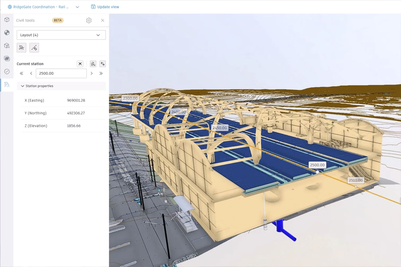Viewport: 401px width, 267px height.
Task: Click the rotate view at station icon
Action: coord(93,64)
